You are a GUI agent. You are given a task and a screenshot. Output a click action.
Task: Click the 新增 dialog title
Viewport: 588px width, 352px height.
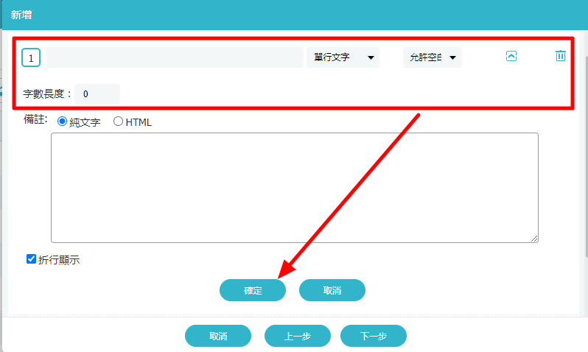[21, 15]
